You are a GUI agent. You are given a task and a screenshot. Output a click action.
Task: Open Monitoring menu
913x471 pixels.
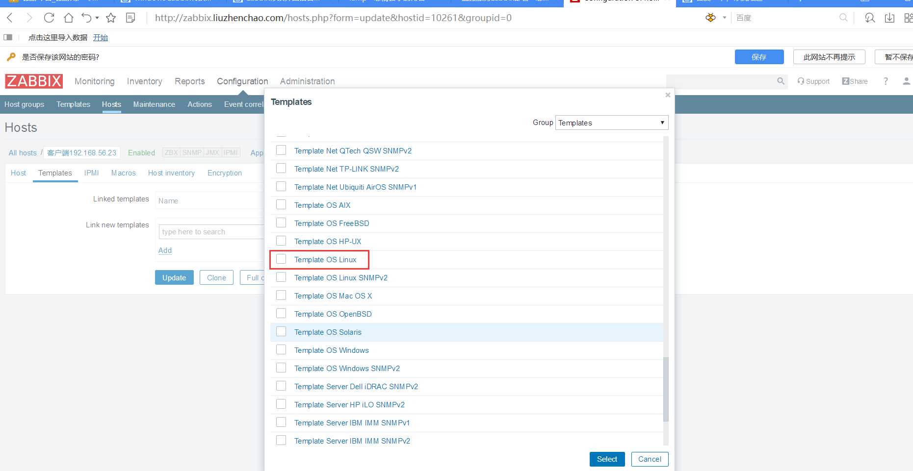coord(95,81)
